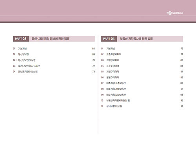Click index number '11' in PART 04
The image size is (196, 147).
(102, 106)
